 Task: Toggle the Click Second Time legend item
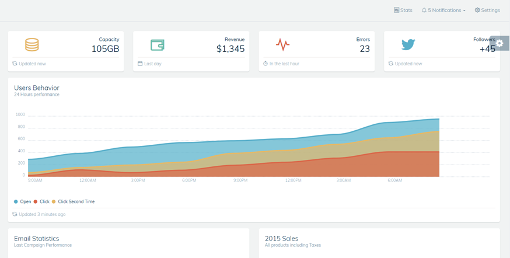(x=73, y=201)
